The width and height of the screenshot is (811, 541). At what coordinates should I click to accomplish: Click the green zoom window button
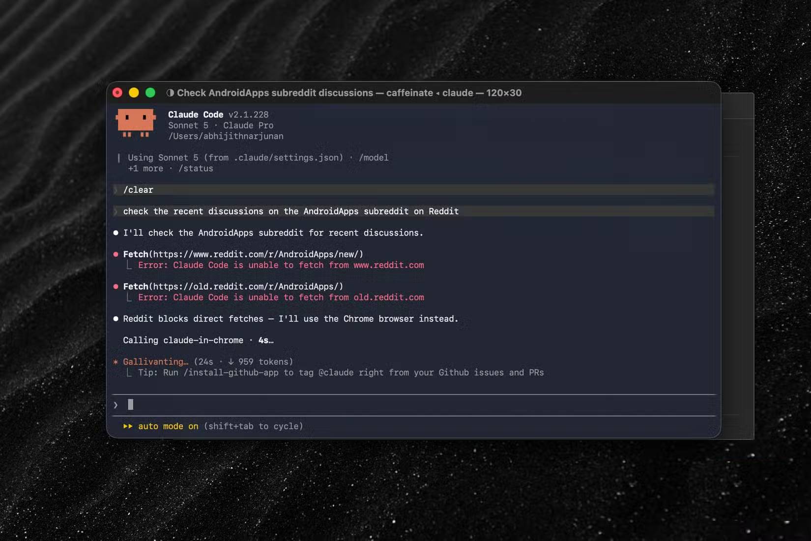[150, 92]
